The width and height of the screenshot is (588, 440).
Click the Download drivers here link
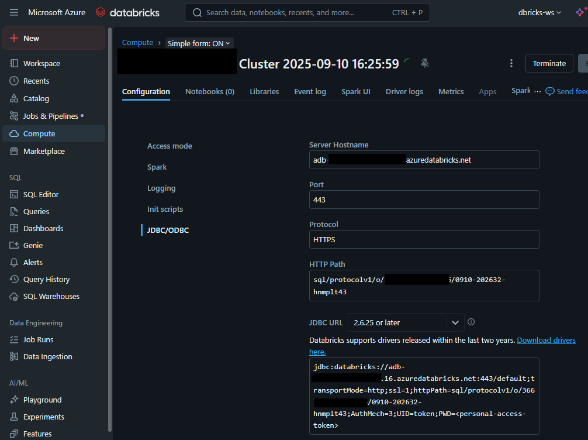point(546,340)
